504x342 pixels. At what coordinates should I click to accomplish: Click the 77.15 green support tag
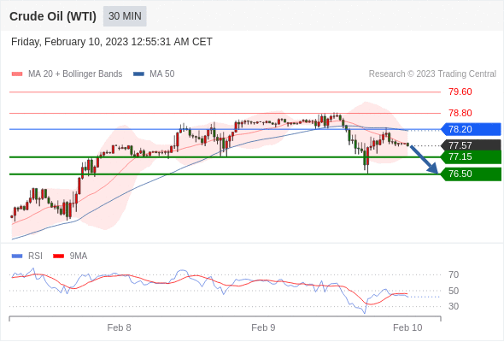coord(471,157)
